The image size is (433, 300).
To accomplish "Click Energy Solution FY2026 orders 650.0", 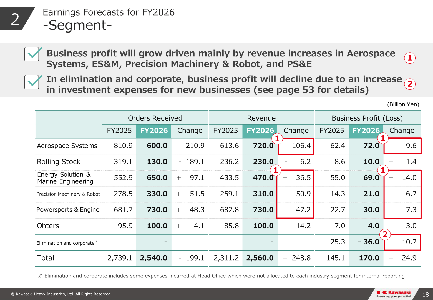I will point(157,178).
